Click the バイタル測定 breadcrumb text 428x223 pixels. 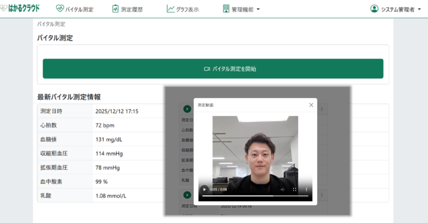point(51,24)
